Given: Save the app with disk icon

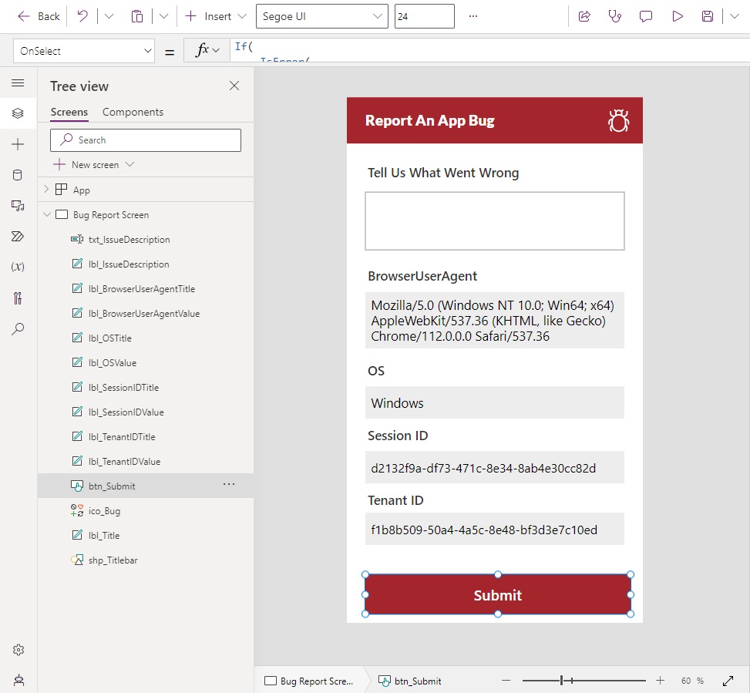Looking at the screenshot, I should click(708, 16).
